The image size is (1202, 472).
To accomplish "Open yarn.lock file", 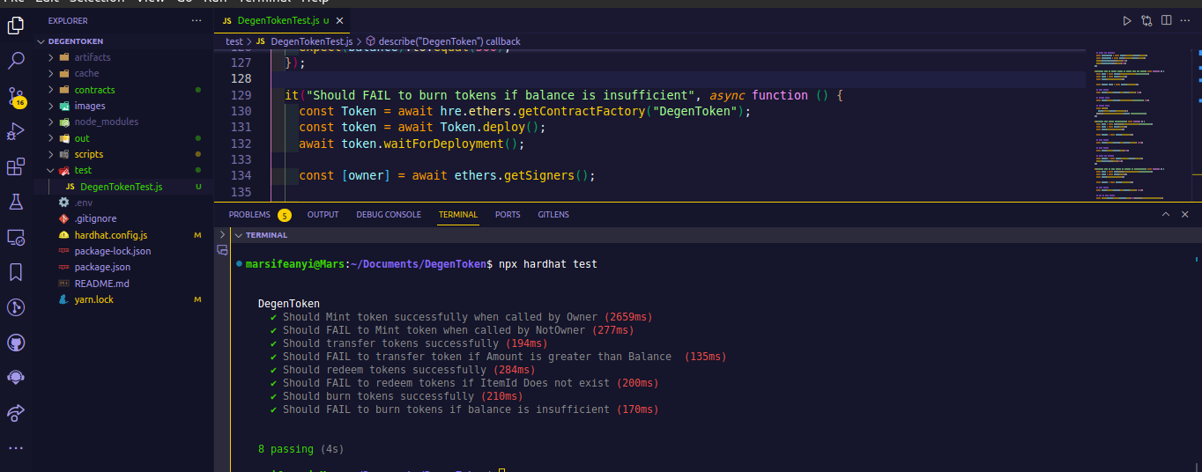I will [123, 299].
